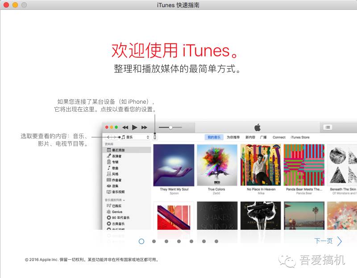
Task: Click the connected iPhone device icon
Action: tap(155, 137)
